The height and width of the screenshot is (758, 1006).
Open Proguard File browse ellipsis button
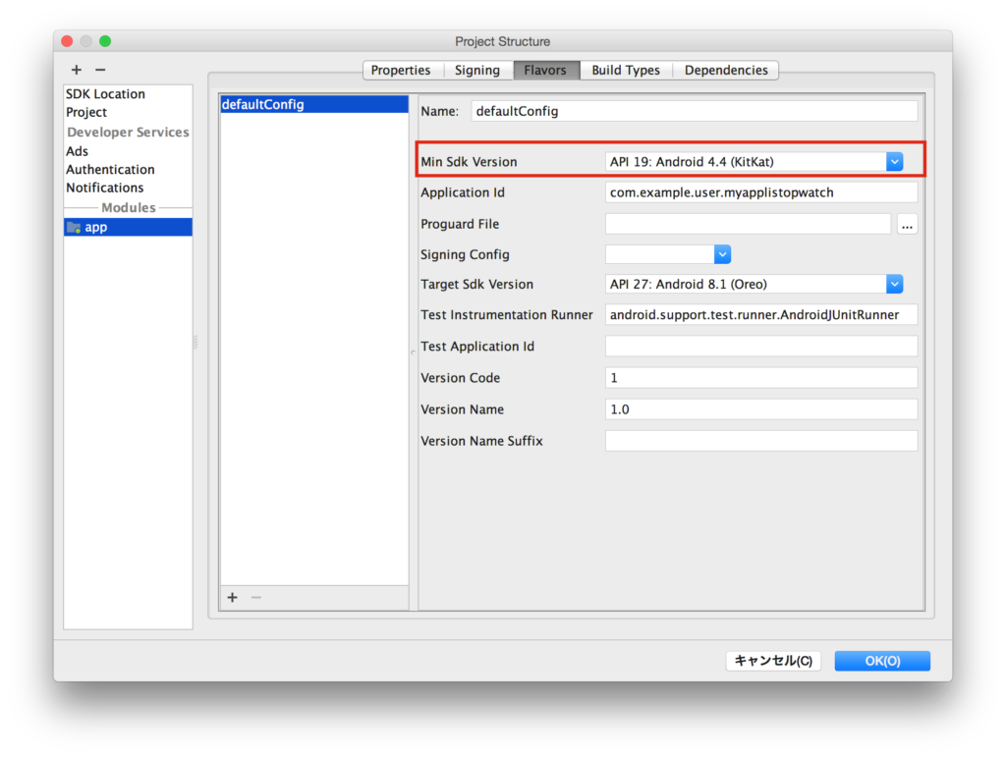(x=907, y=225)
